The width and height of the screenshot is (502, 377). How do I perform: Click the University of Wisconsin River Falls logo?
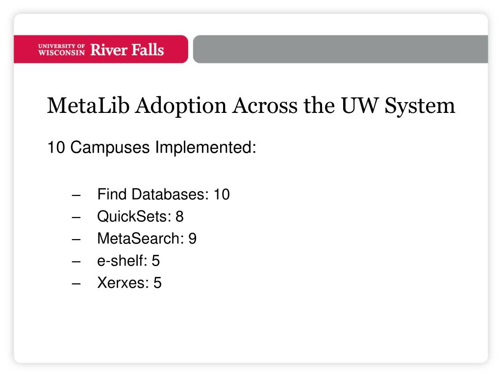(x=101, y=50)
